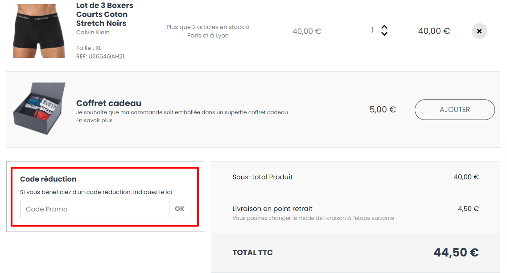Decrease quantity with the down arrow
The image size is (507, 273).
(384, 33)
